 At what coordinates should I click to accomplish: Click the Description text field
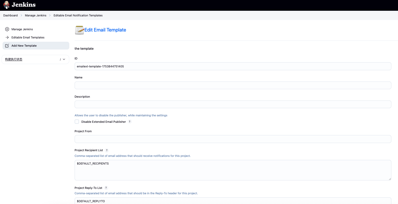coord(233,104)
